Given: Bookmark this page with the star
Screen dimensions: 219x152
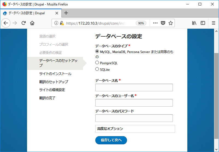Looking at the screenshot, I should tap(171, 23).
